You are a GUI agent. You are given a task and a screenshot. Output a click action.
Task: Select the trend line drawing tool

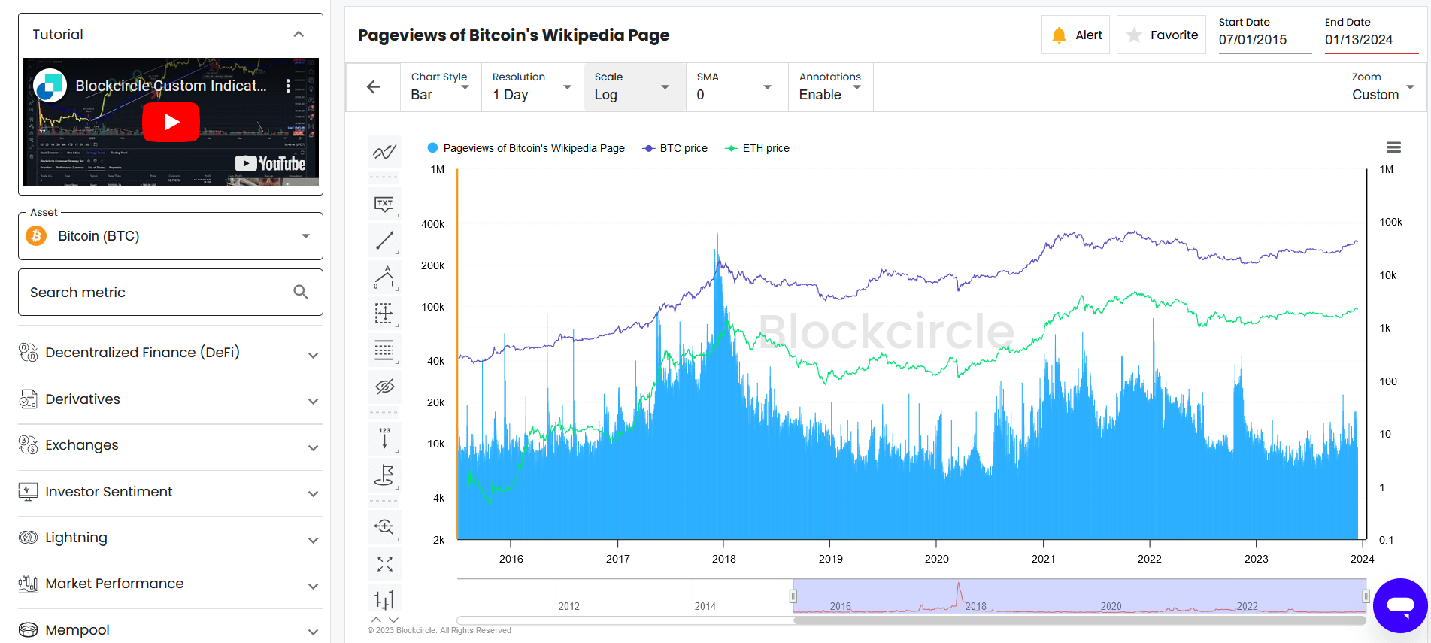point(384,153)
